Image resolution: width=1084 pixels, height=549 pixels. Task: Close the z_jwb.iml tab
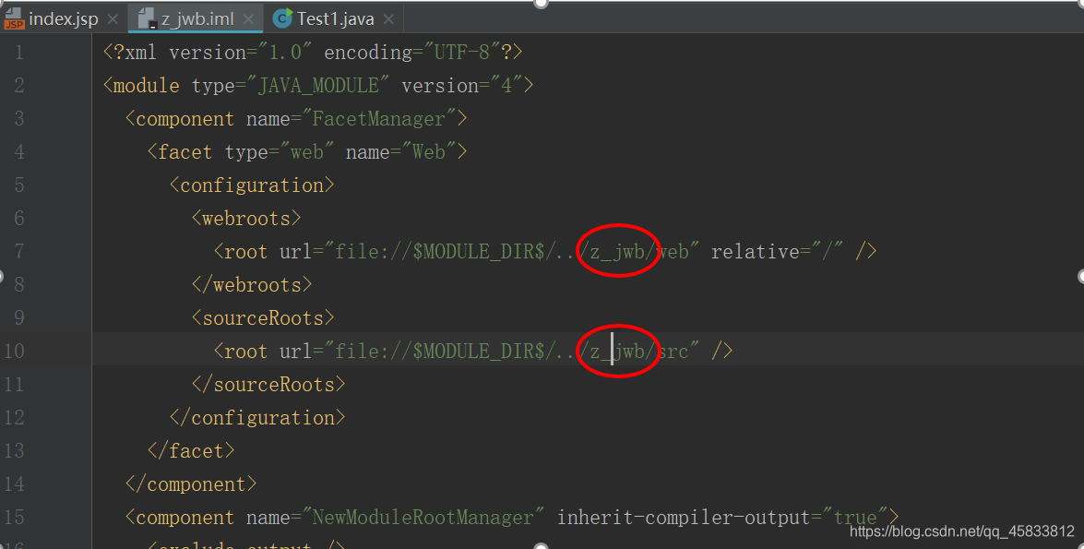(248, 19)
